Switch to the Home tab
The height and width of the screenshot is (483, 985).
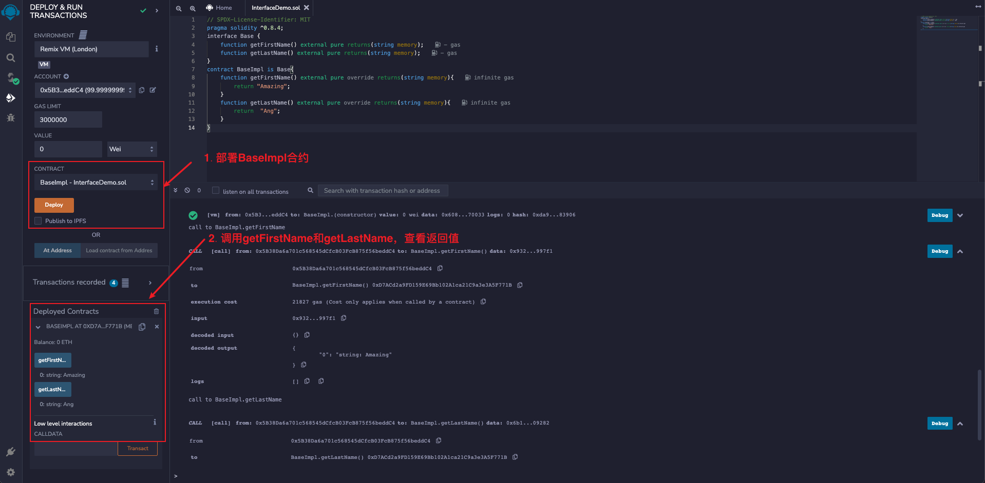[219, 8]
